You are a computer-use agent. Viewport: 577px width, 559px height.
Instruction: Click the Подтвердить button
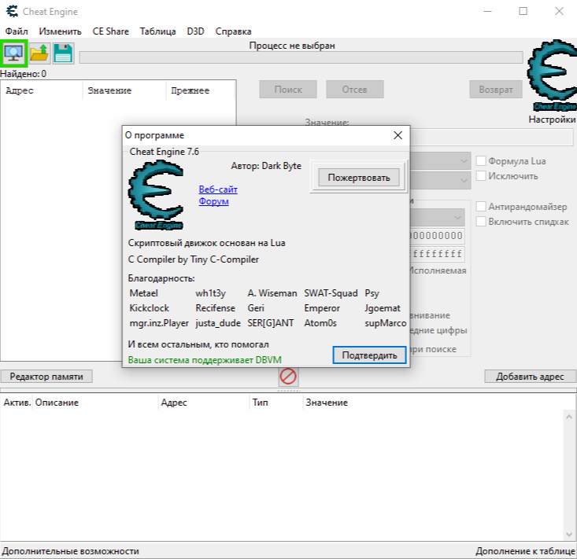pyautogui.click(x=369, y=355)
